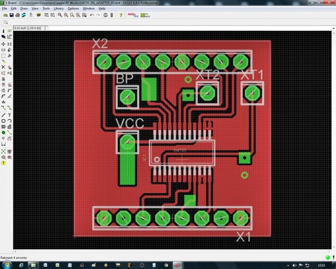This screenshot has width=336, height=269.
Task: Select the Dimension tool
Action: point(4,144)
